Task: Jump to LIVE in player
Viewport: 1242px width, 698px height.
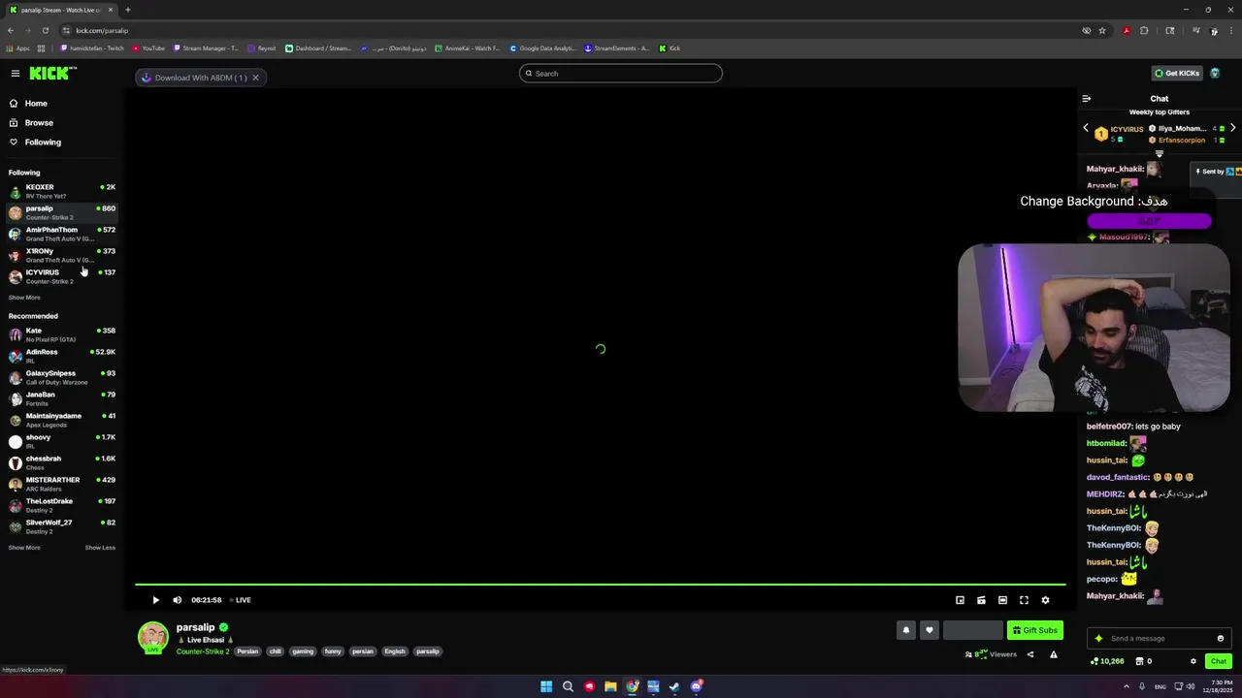Action: click(241, 600)
